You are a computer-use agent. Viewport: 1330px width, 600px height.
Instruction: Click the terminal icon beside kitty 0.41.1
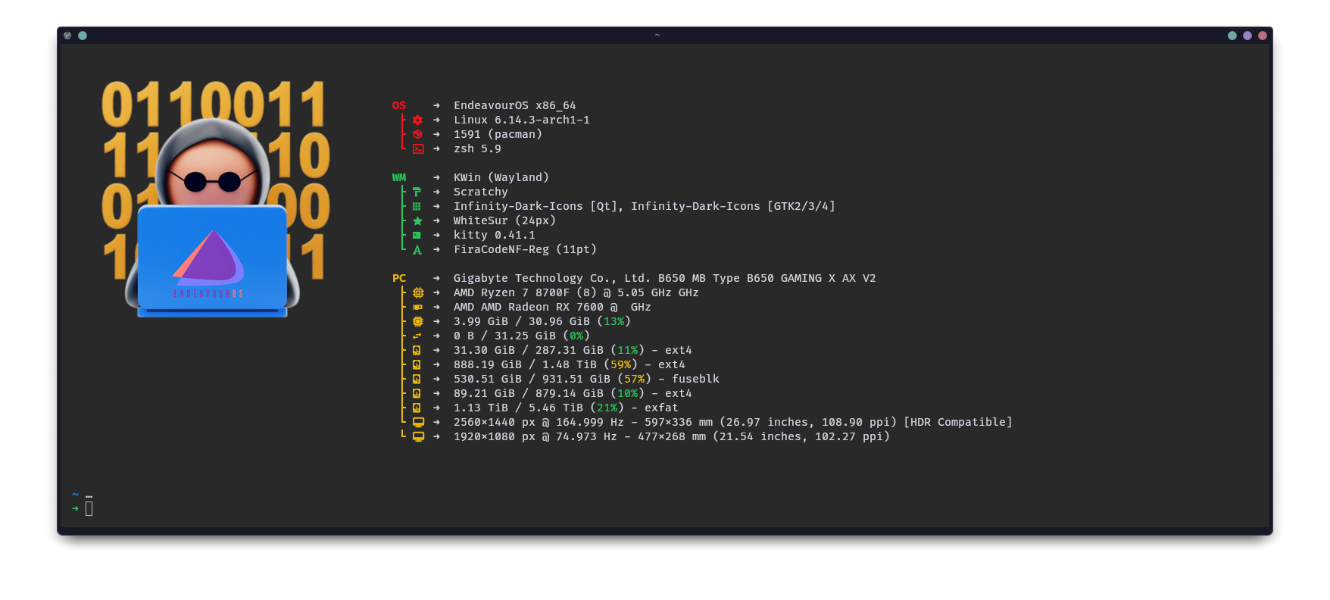tap(417, 235)
